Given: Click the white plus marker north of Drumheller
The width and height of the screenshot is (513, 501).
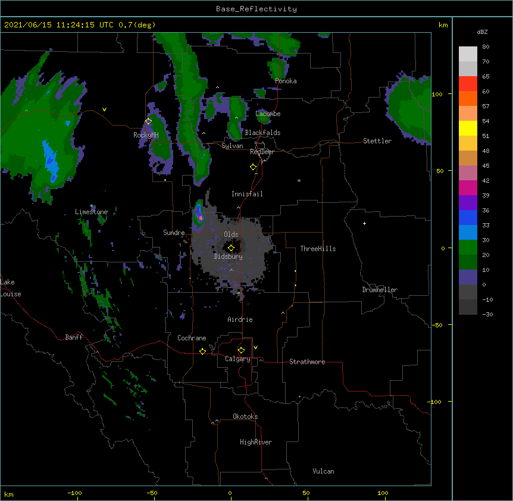Looking at the screenshot, I should click(x=364, y=223).
